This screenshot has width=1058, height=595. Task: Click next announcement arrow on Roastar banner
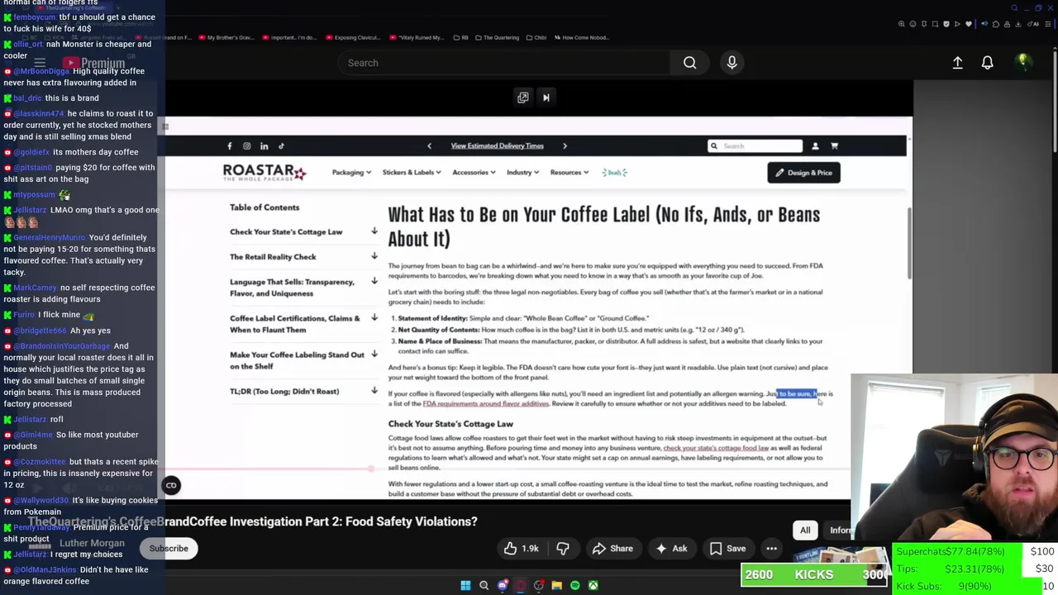point(565,146)
